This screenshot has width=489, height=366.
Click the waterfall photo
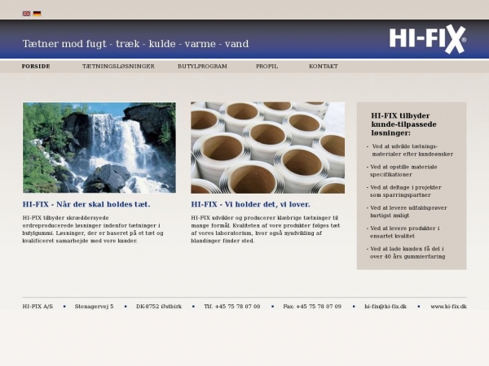[99, 147]
